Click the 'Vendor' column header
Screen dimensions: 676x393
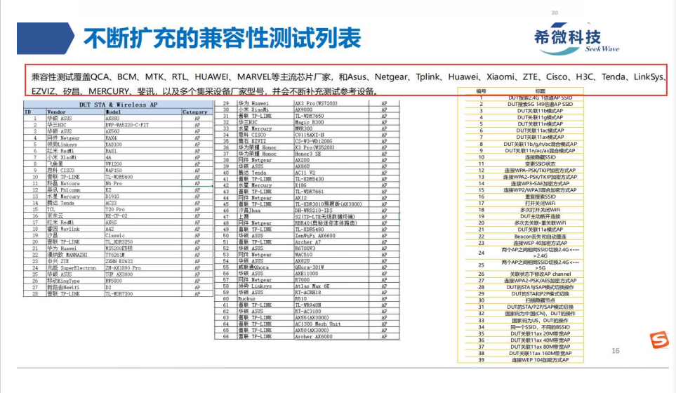coord(56,112)
